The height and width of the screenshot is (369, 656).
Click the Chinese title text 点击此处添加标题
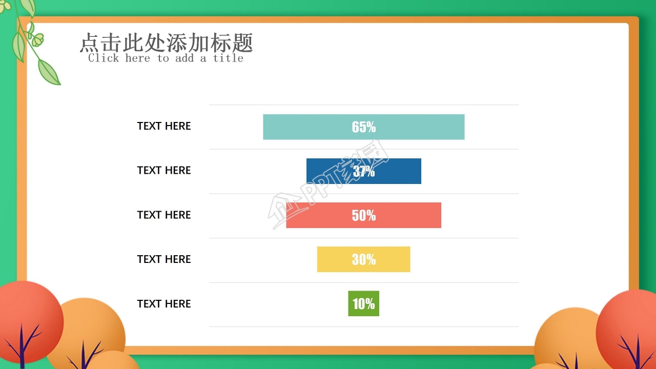(166, 43)
